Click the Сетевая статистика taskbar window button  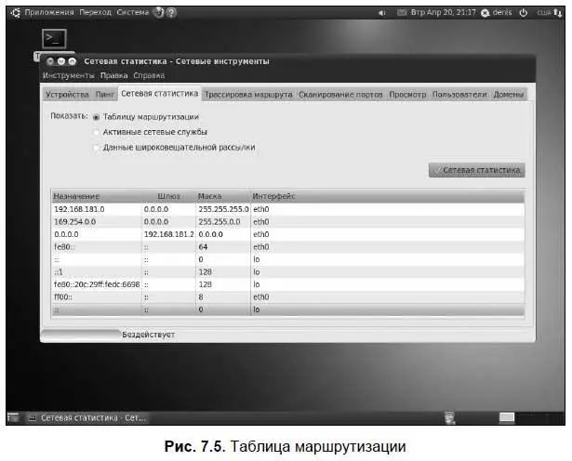(87, 417)
